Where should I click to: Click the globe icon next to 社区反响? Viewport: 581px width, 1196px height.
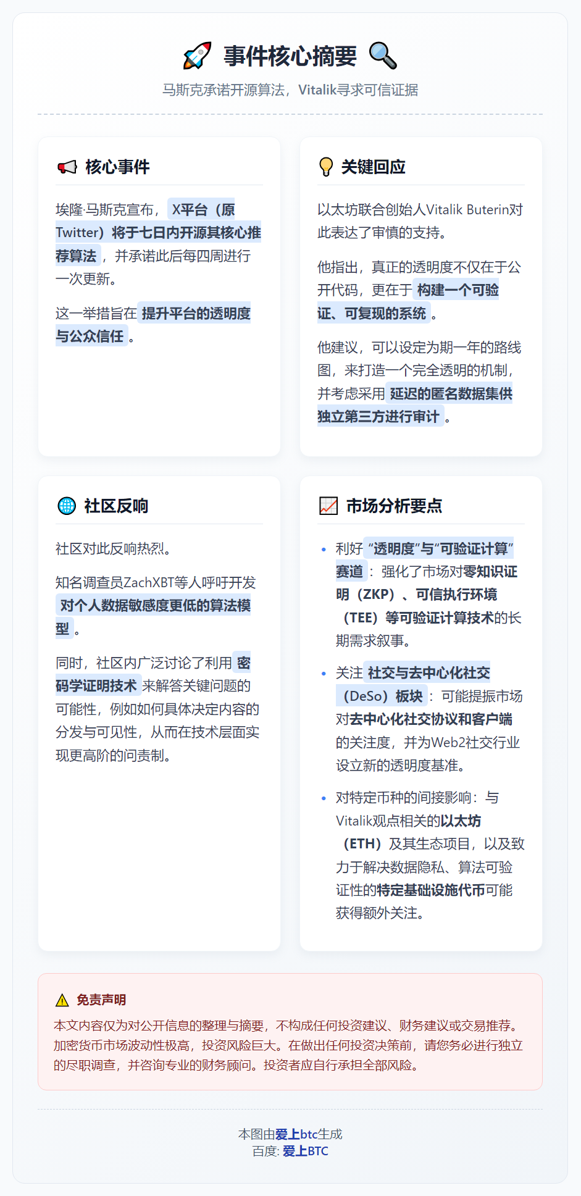(67, 506)
